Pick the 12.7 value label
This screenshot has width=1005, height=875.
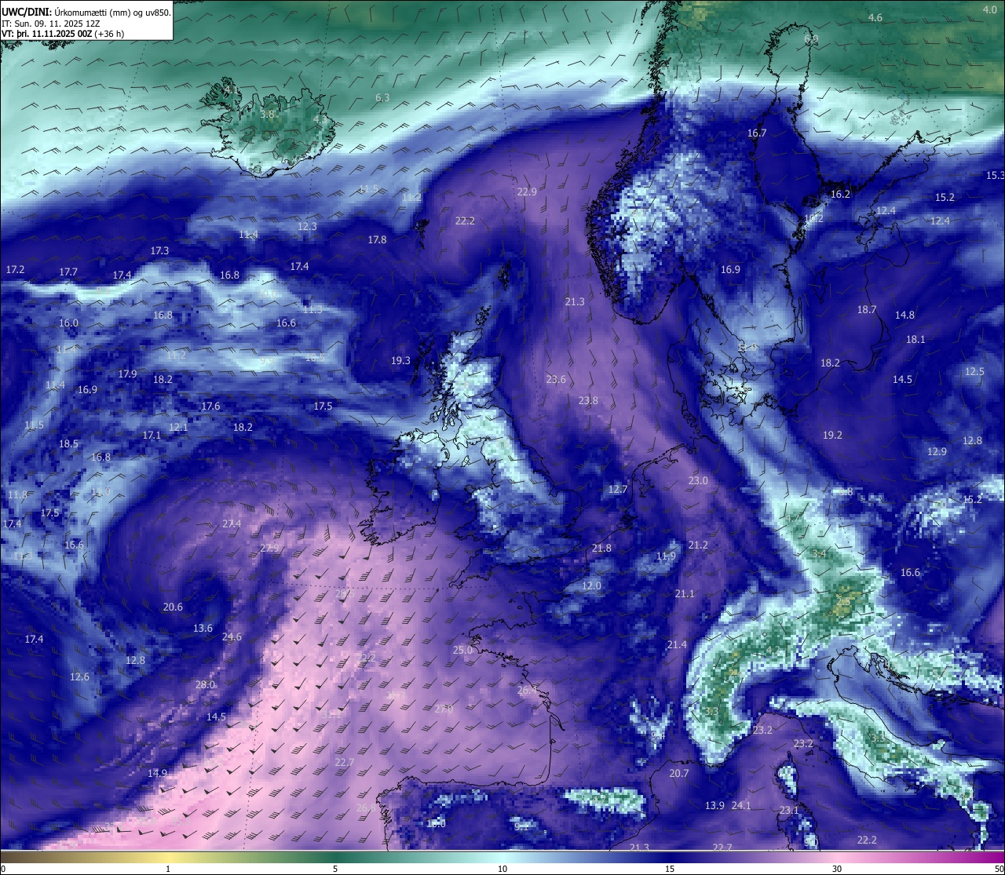click(x=618, y=490)
